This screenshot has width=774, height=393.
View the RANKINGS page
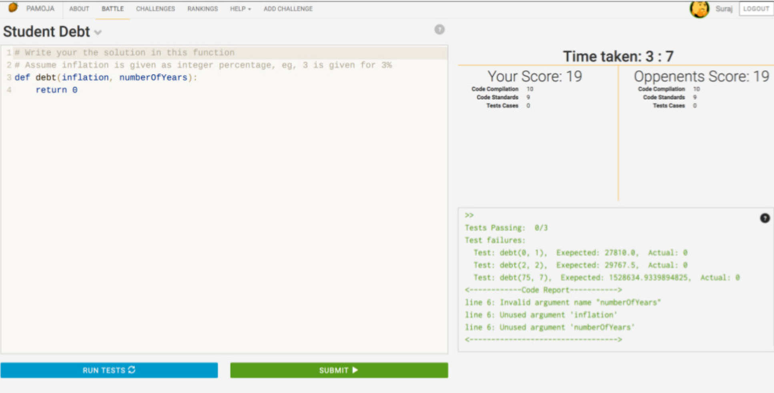pyautogui.click(x=203, y=9)
